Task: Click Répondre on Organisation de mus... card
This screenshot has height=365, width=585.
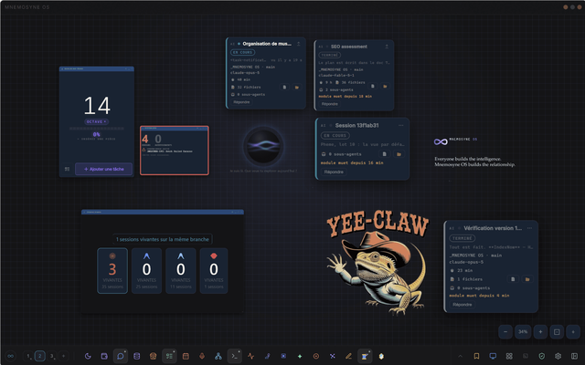Action: (241, 102)
